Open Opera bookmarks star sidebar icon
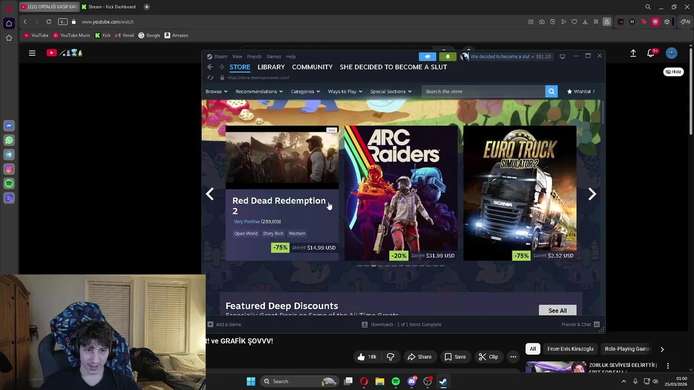The height and width of the screenshot is (390, 694). pyautogui.click(x=9, y=38)
